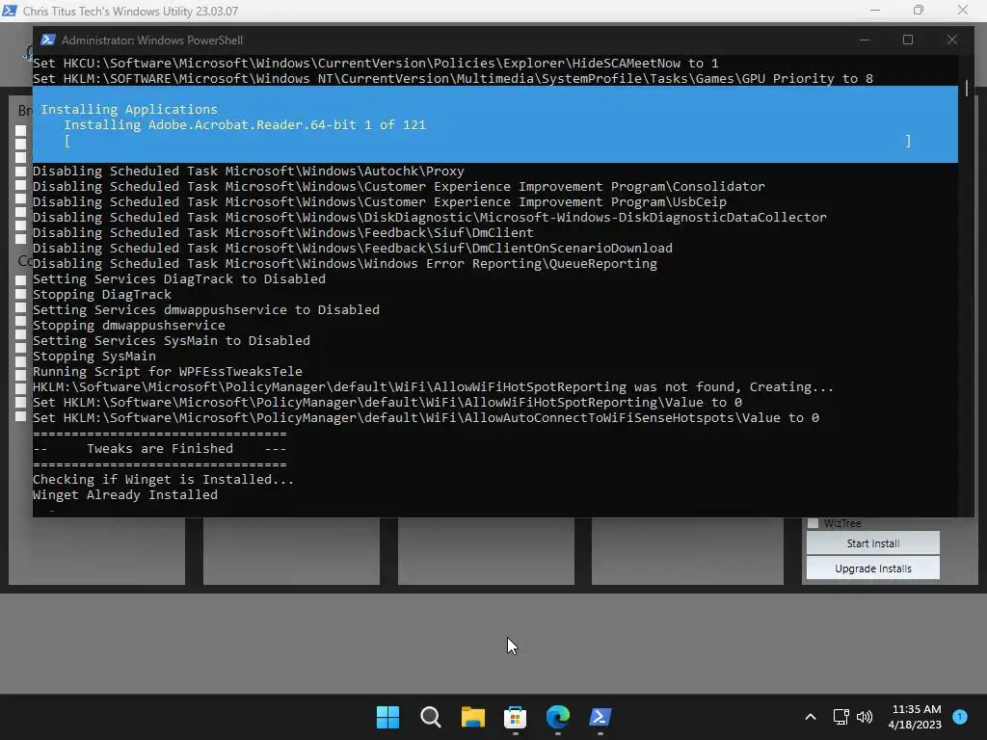Minimize the Chris Titus Tech utility window
The height and width of the screenshot is (740, 987).
tap(875, 10)
